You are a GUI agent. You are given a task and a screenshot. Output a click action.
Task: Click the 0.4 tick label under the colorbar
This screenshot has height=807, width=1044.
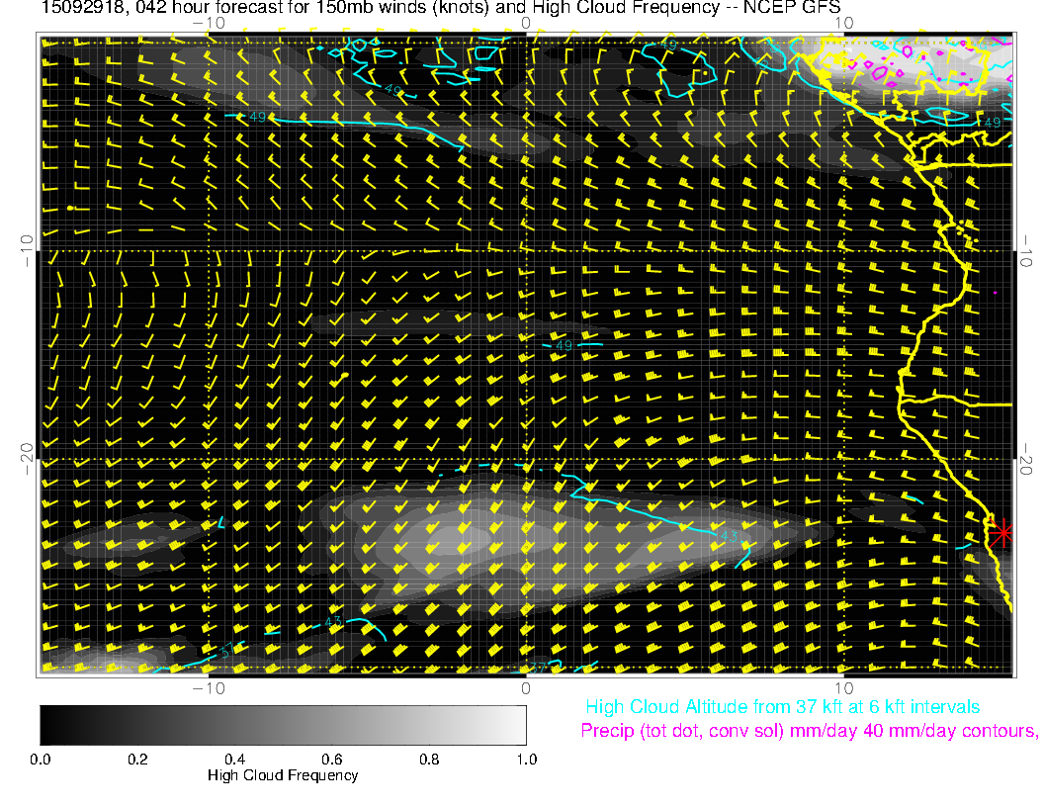coord(234,759)
